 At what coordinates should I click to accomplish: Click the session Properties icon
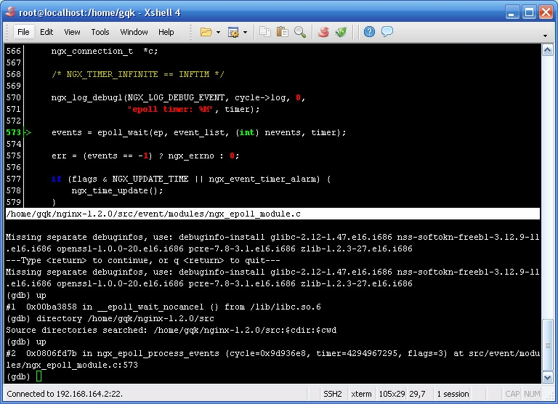click(233, 32)
